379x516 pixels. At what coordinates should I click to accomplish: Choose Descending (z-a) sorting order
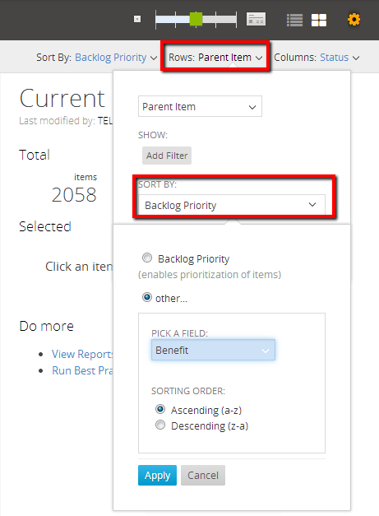pyautogui.click(x=160, y=425)
